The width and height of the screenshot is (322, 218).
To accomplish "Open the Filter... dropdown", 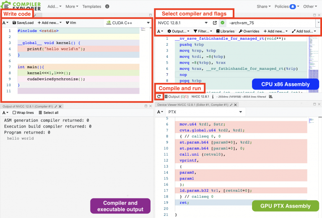I will (203, 31).
